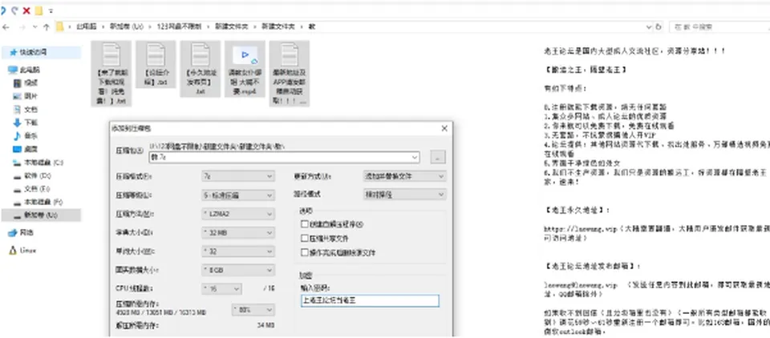Close the add to archive dialog
Screen dimensions: 770x338
click(444, 128)
